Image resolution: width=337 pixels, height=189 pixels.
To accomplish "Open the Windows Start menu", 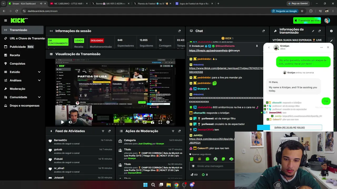I will (145, 185).
